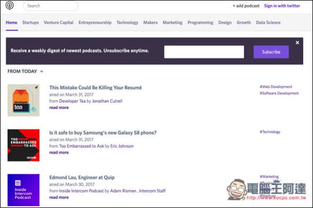Open 'Is it safe to buy Samsung's new Galaxy S8 phone?'
The image size is (313, 208).
[103, 133]
